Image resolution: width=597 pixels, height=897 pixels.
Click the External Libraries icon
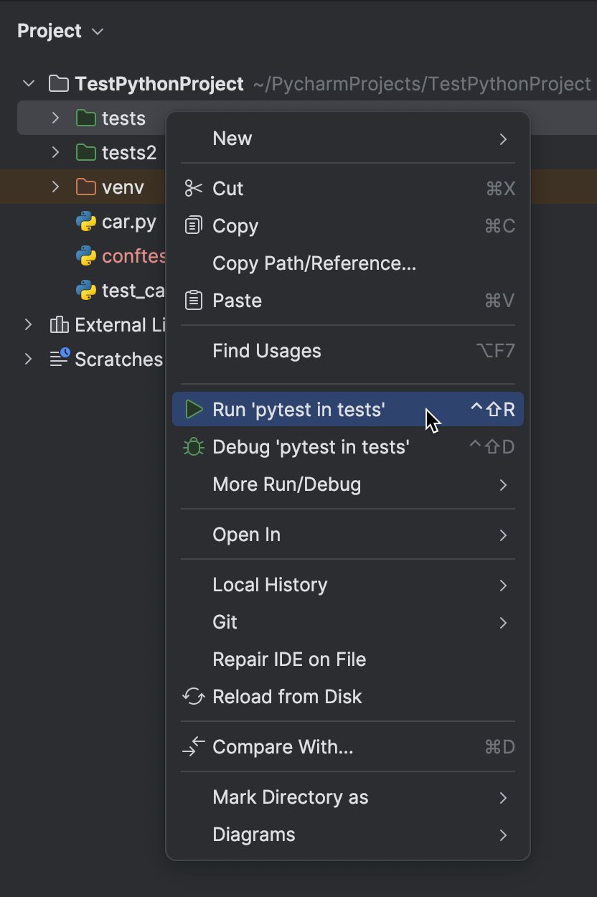tap(59, 324)
